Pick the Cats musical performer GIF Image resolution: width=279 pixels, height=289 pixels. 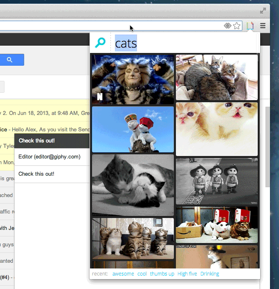coord(133,79)
